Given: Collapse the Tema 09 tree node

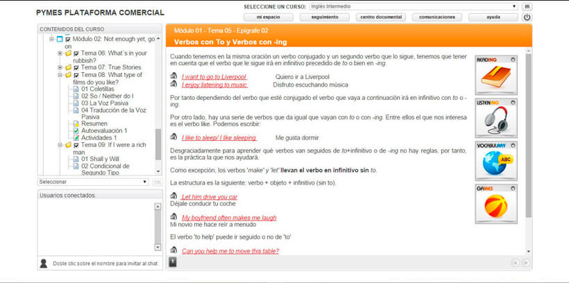Looking at the screenshot, I should 60,145.
